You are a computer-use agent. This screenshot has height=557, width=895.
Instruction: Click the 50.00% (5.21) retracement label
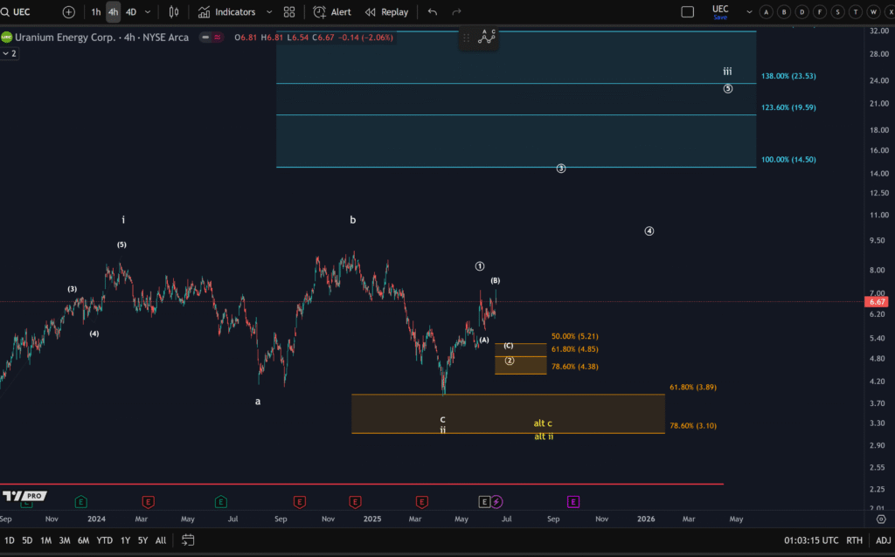[575, 336]
